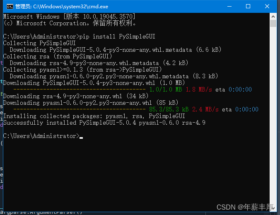Click the "Installing collected packages" line
The image size is (280, 215).
94,116
